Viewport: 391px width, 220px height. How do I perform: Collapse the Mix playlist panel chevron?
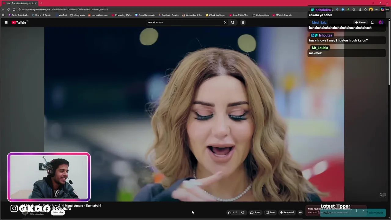pyautogui.click(x=363, y=211)
